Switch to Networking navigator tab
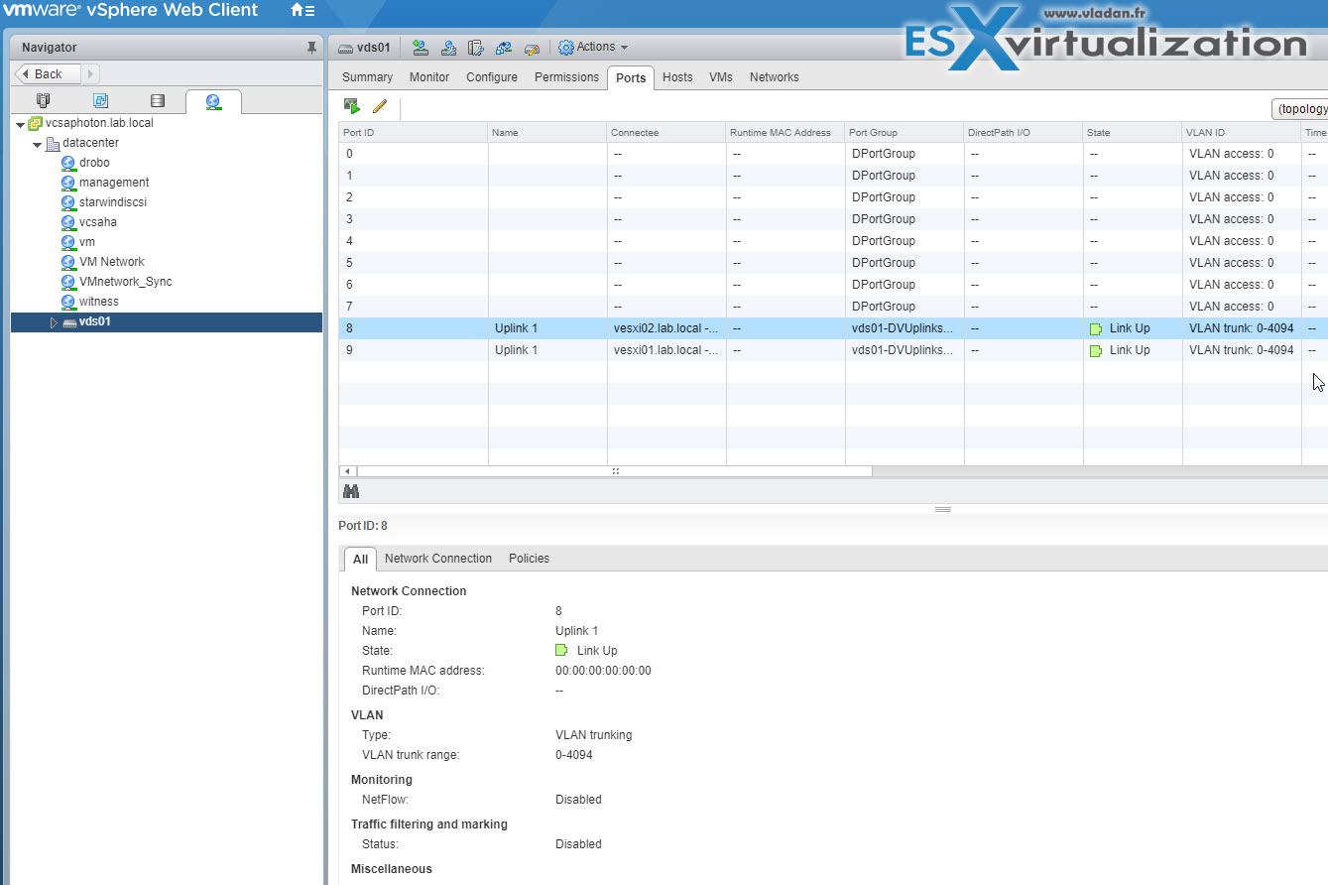 (x=213, y=101)
